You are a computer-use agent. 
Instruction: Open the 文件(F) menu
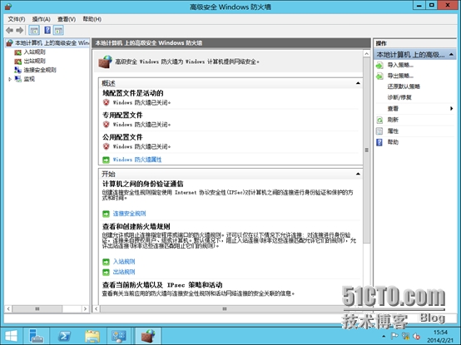coord(17,19)
